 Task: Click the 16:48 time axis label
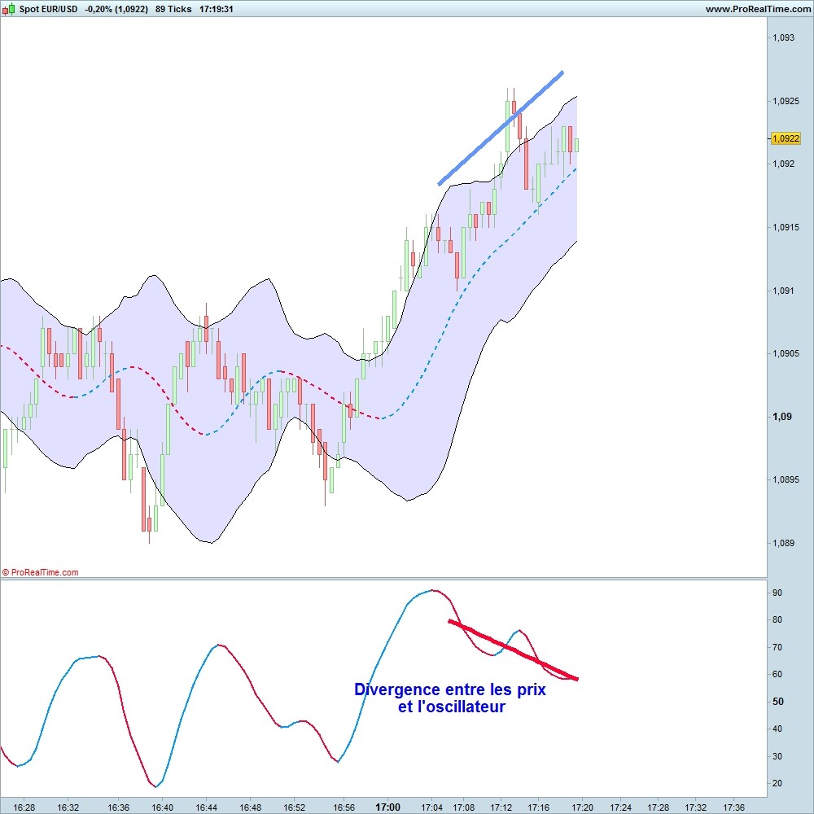(250, 807)
